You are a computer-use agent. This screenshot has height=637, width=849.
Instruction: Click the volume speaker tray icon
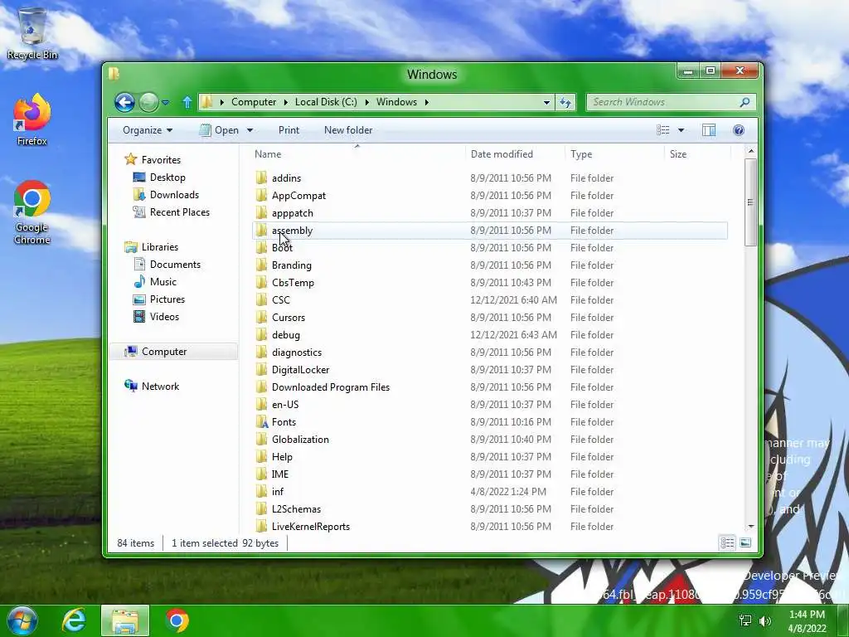click(764, 620)
